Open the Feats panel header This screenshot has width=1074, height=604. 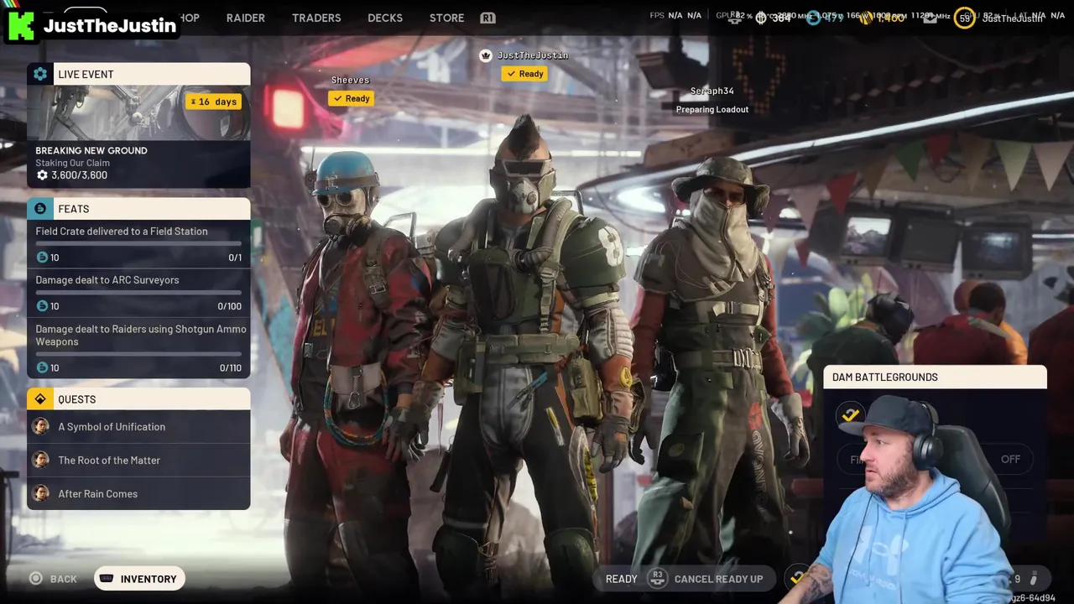coord(138,208)
